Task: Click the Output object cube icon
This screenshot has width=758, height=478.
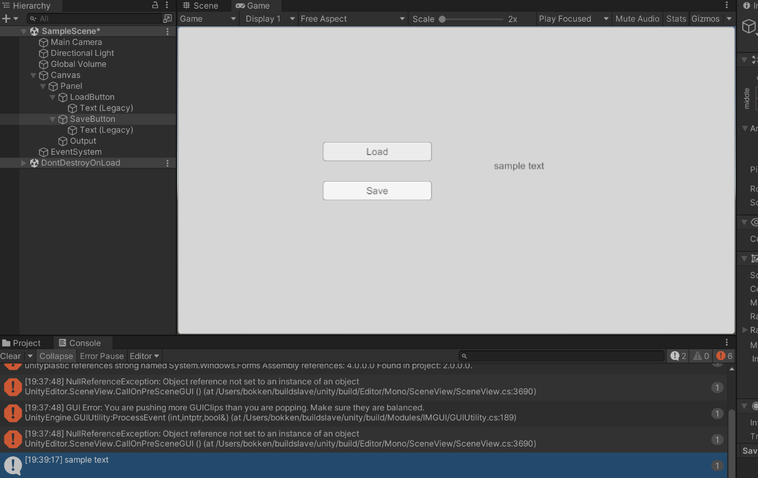Action: (63, 141)
